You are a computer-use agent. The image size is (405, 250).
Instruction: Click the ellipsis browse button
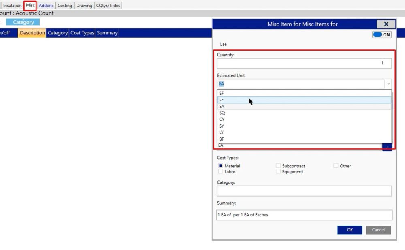coord(387,147)
